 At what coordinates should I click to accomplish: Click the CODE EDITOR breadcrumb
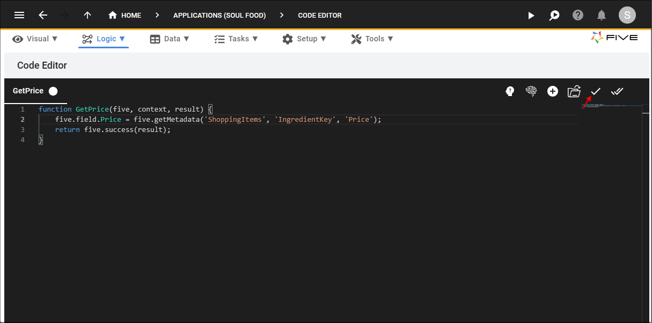click(320, 15)
